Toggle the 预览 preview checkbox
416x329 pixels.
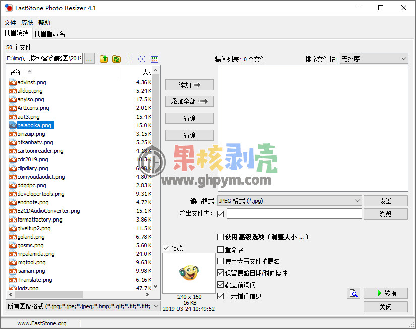coord(166,248)
